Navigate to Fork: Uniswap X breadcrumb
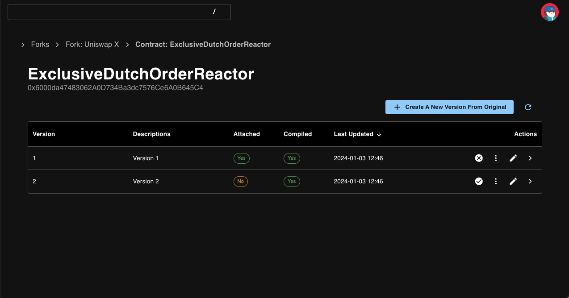This screenshot has width=569, height=298. tap(92, 45)
